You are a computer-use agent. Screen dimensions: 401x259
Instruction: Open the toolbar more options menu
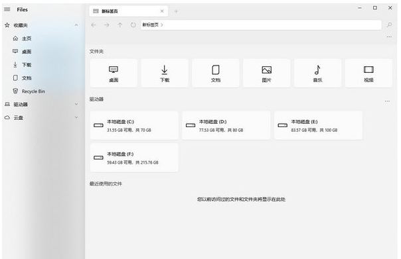(x=389, y=37)
